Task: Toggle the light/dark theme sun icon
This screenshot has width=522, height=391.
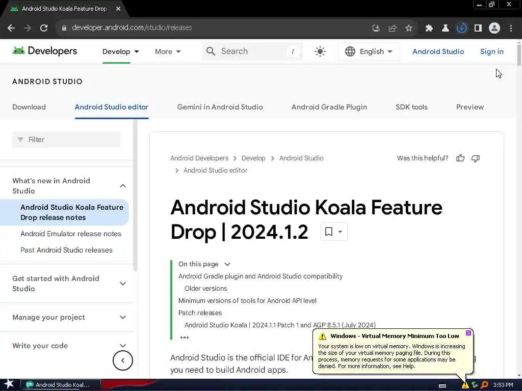Action: pos(320,51)
